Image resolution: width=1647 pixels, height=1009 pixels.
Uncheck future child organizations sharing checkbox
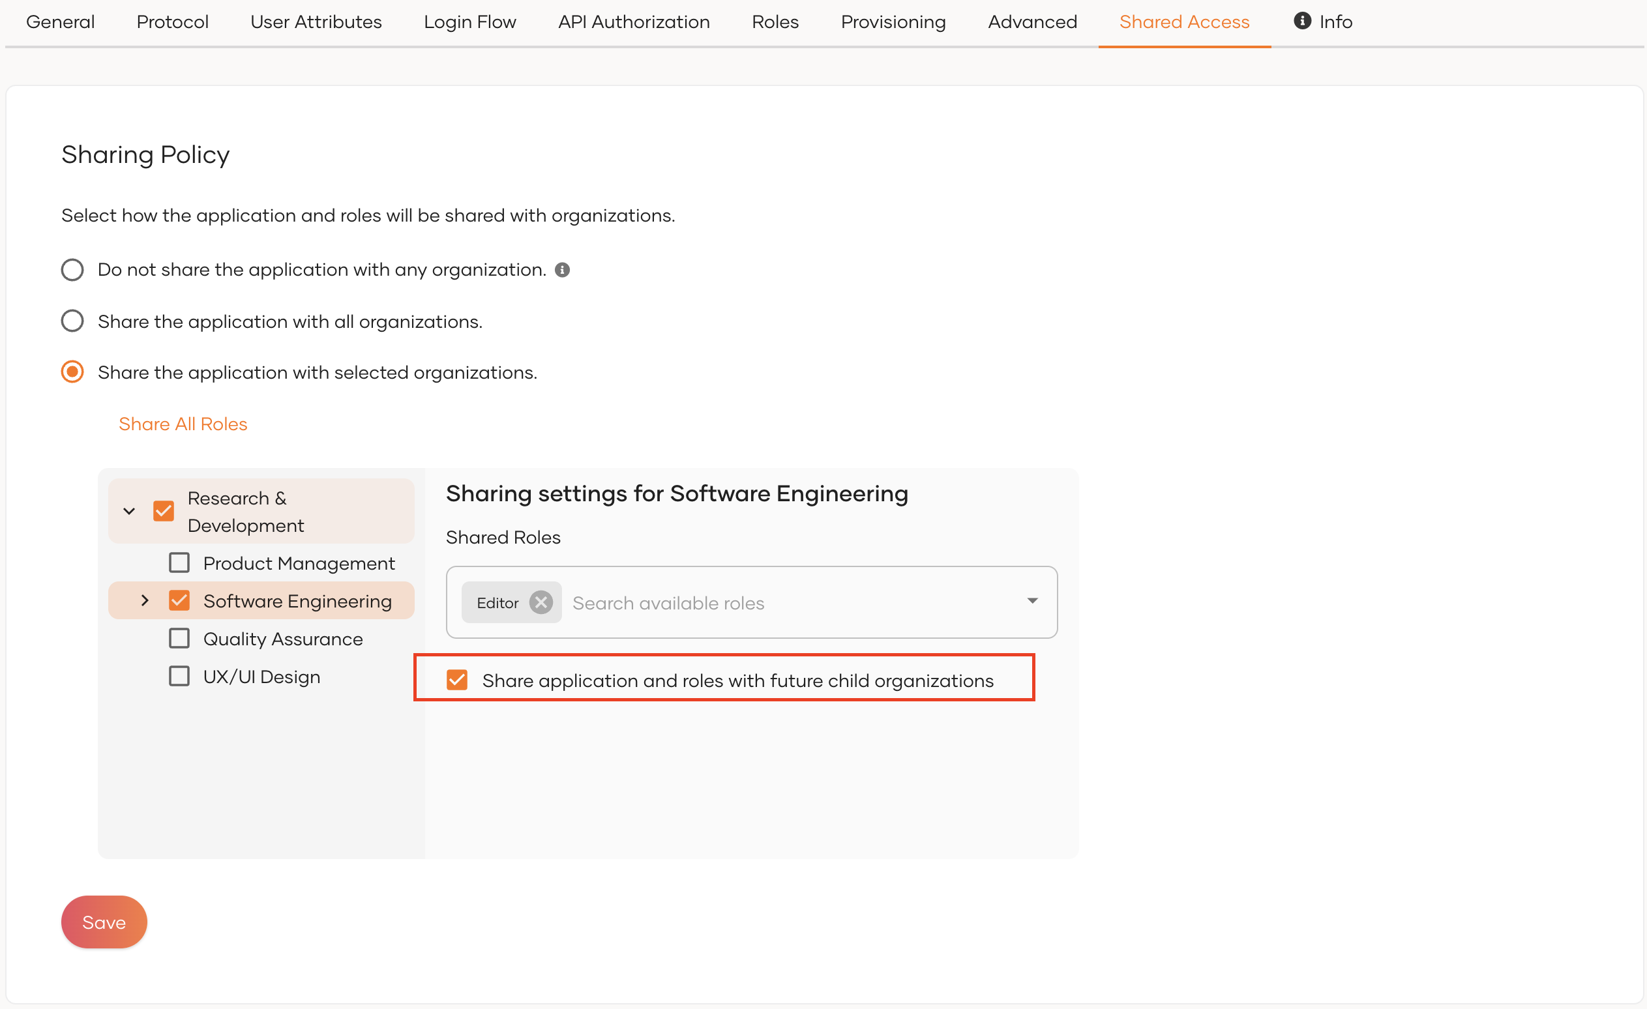457,680
